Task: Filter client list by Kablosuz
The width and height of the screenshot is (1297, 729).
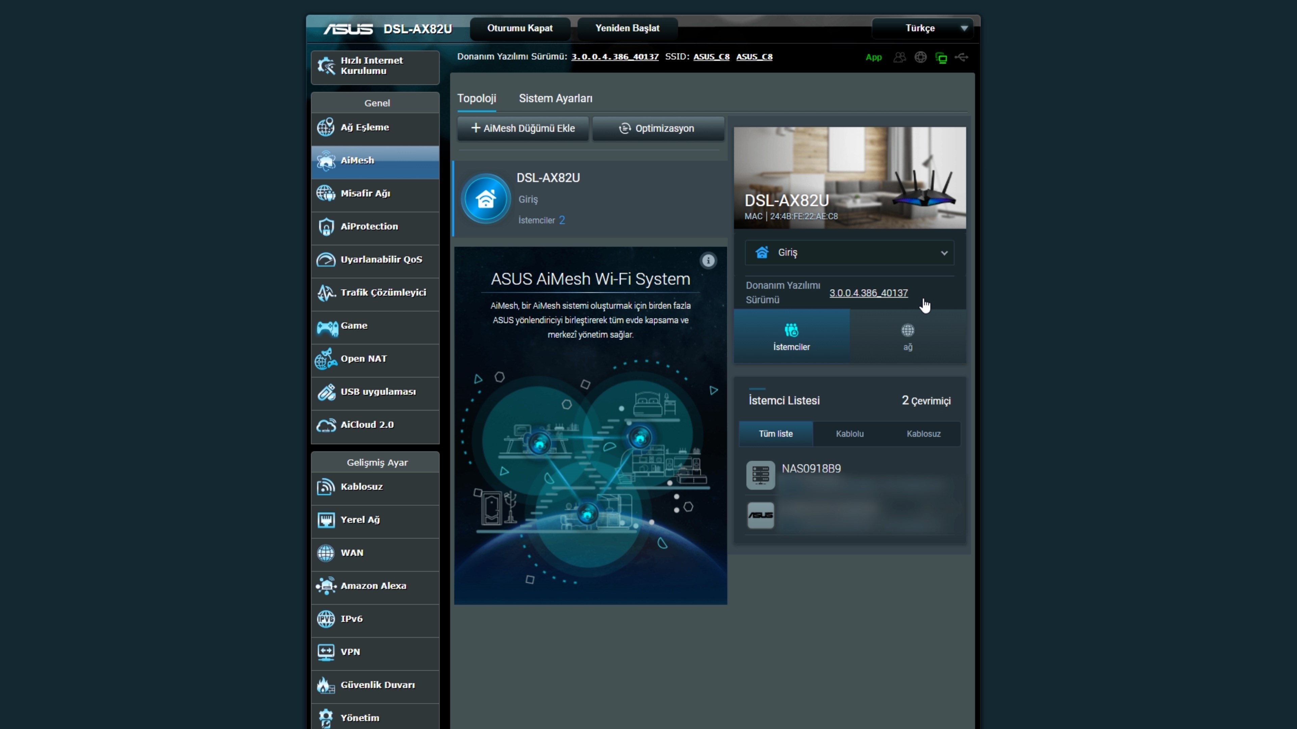Action: coord(923,434)
